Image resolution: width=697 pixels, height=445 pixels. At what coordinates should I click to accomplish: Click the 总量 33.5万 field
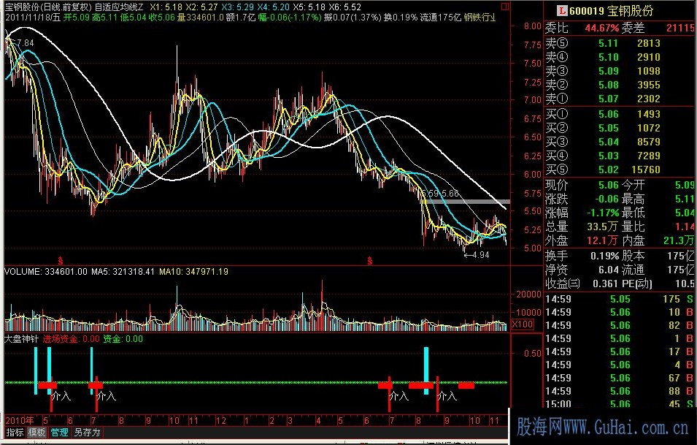[x=582, y=226]
